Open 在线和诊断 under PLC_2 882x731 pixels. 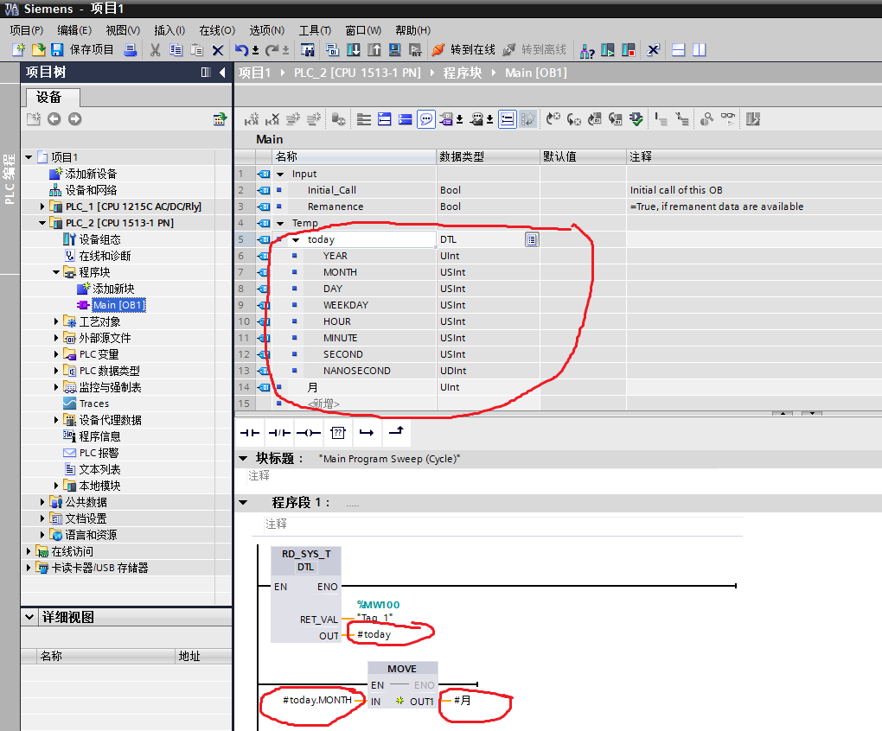(105, 257)
